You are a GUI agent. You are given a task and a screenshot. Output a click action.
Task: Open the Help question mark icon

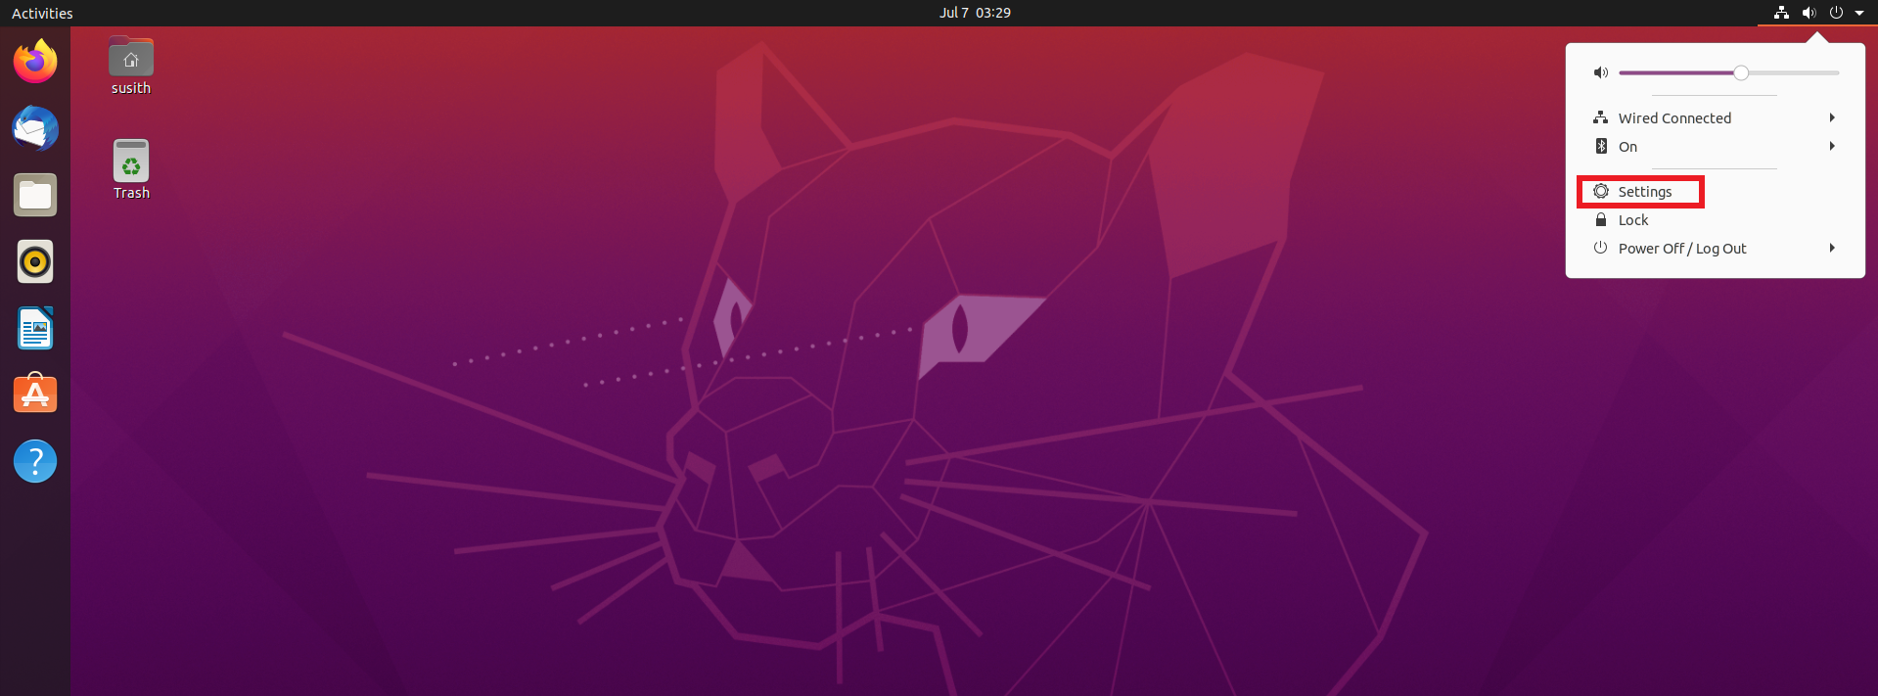(35, 461)
